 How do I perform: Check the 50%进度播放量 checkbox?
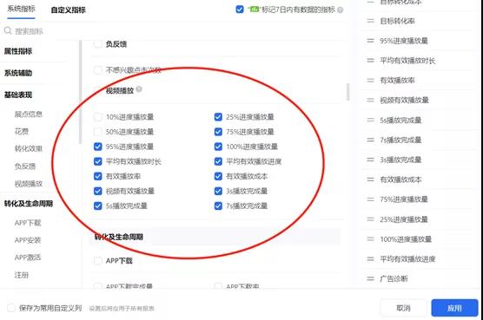point(98,132)
